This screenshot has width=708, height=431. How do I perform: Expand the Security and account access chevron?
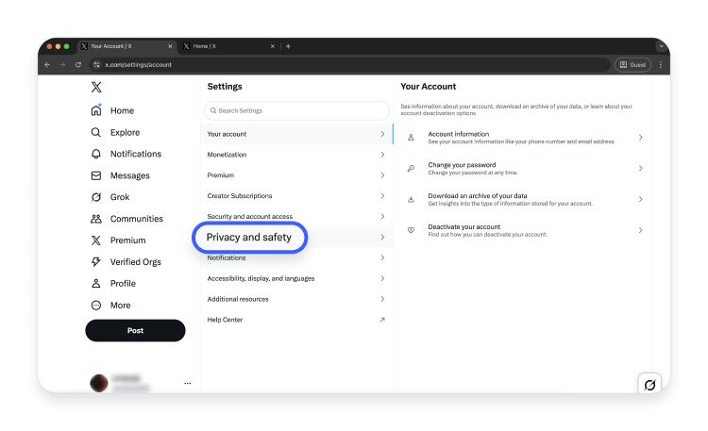pos(382,217)
